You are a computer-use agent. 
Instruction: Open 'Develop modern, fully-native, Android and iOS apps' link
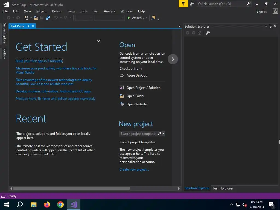coord(53,91)
